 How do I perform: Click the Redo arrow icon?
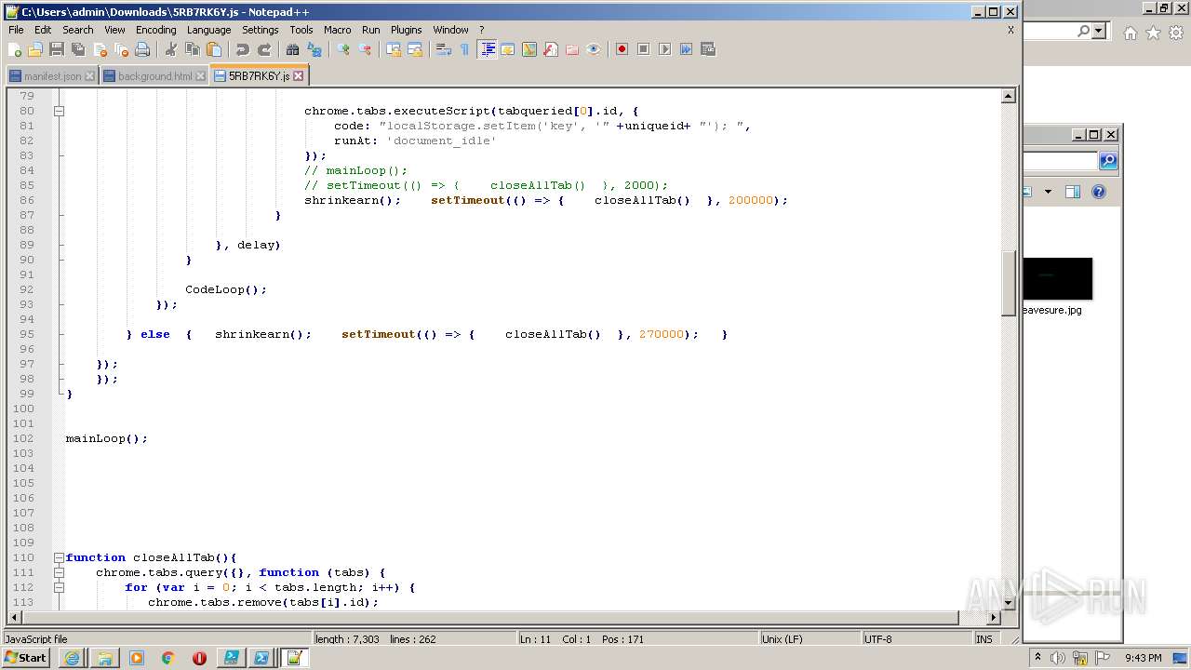[264, 49]
